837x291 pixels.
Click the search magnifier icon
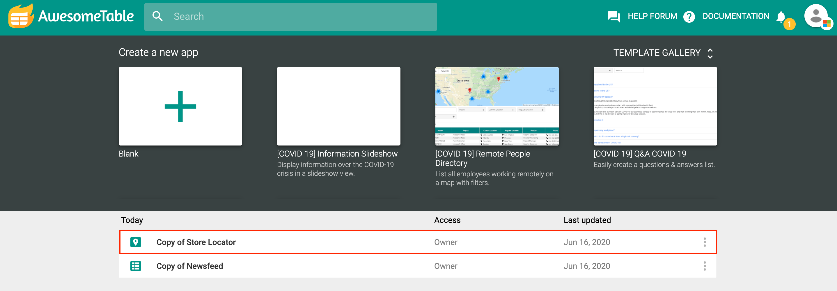click(x=157, y=16)
